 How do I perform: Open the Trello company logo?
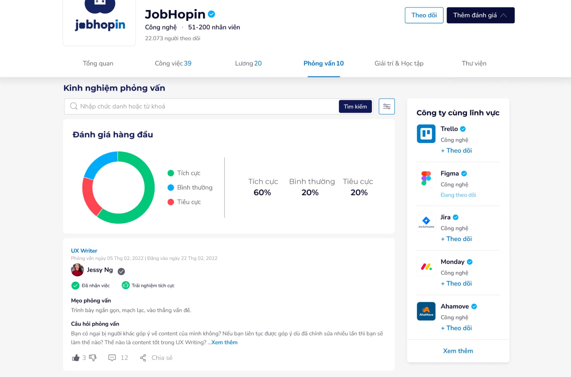tap(426, 134)
